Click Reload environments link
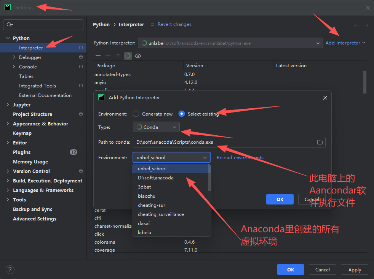Image resolution: width=374 pixels, height=279 pixels. coord(240,158)
